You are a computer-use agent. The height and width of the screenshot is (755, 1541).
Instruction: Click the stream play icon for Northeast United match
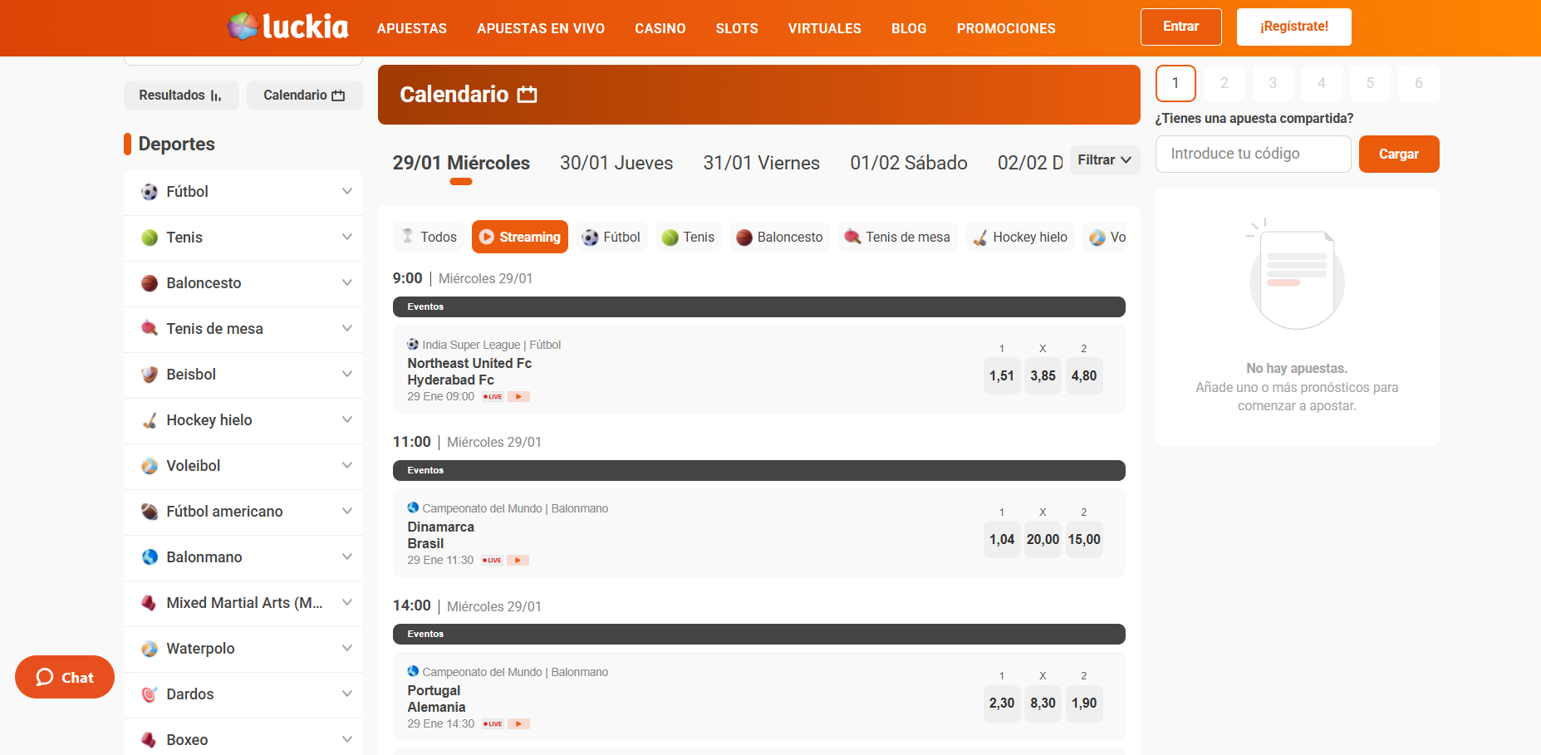click(518, 397)
